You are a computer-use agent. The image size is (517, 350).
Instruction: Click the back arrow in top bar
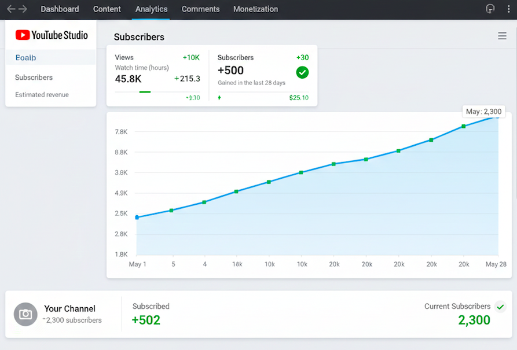click(10, 9)
